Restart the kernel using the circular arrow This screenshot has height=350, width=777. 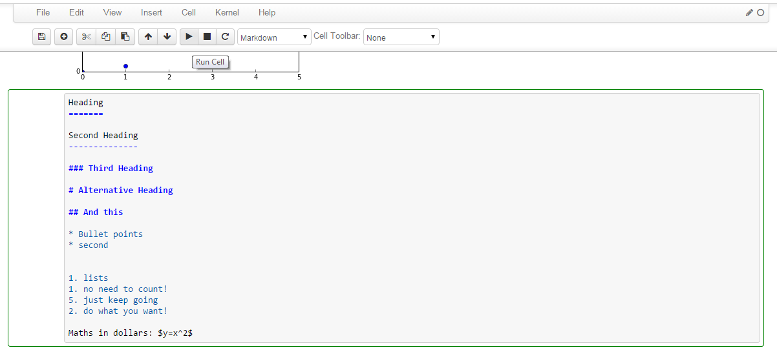coord(225,37)
